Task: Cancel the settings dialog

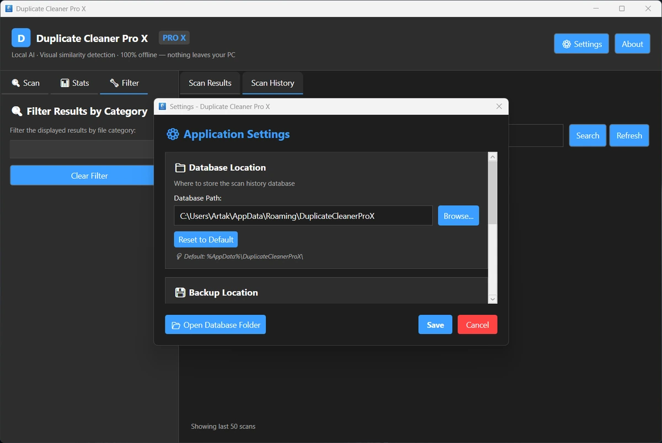Action: point(478,325)
